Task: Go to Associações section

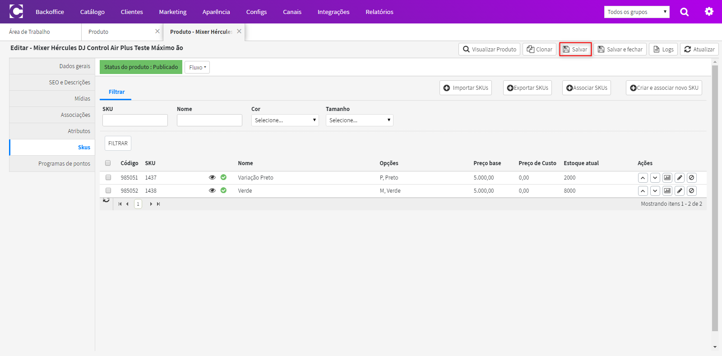Action: pos(52,115)
